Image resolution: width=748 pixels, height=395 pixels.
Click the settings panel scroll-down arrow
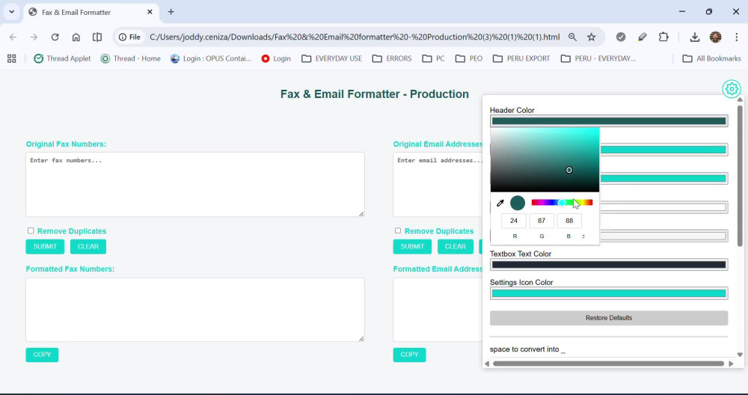740,355
